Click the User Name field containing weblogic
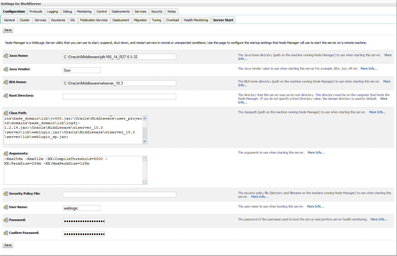The width and height of the screenshot is (397, 256). (x=82, y=208)
